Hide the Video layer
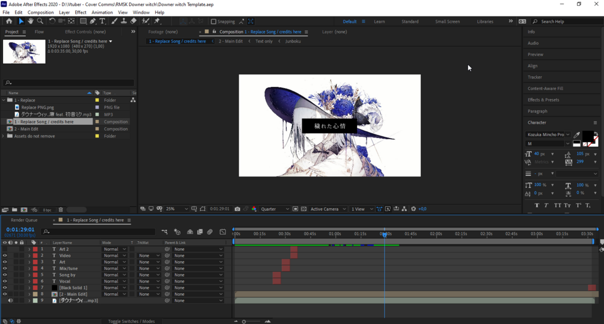604x324 pixels. click(5, 256)
